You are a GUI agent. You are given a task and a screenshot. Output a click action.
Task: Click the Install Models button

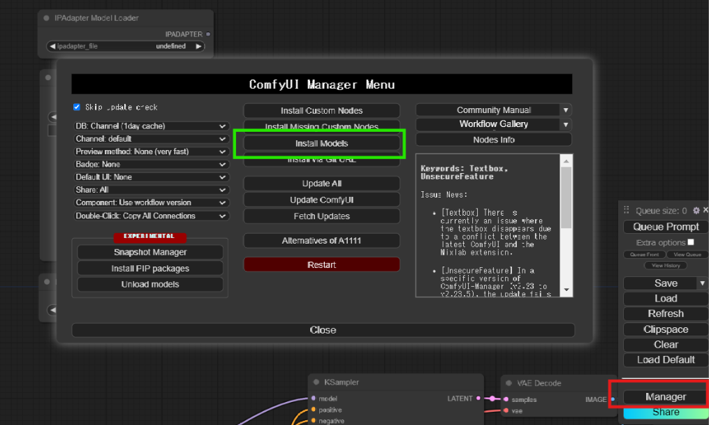point(321,143)
